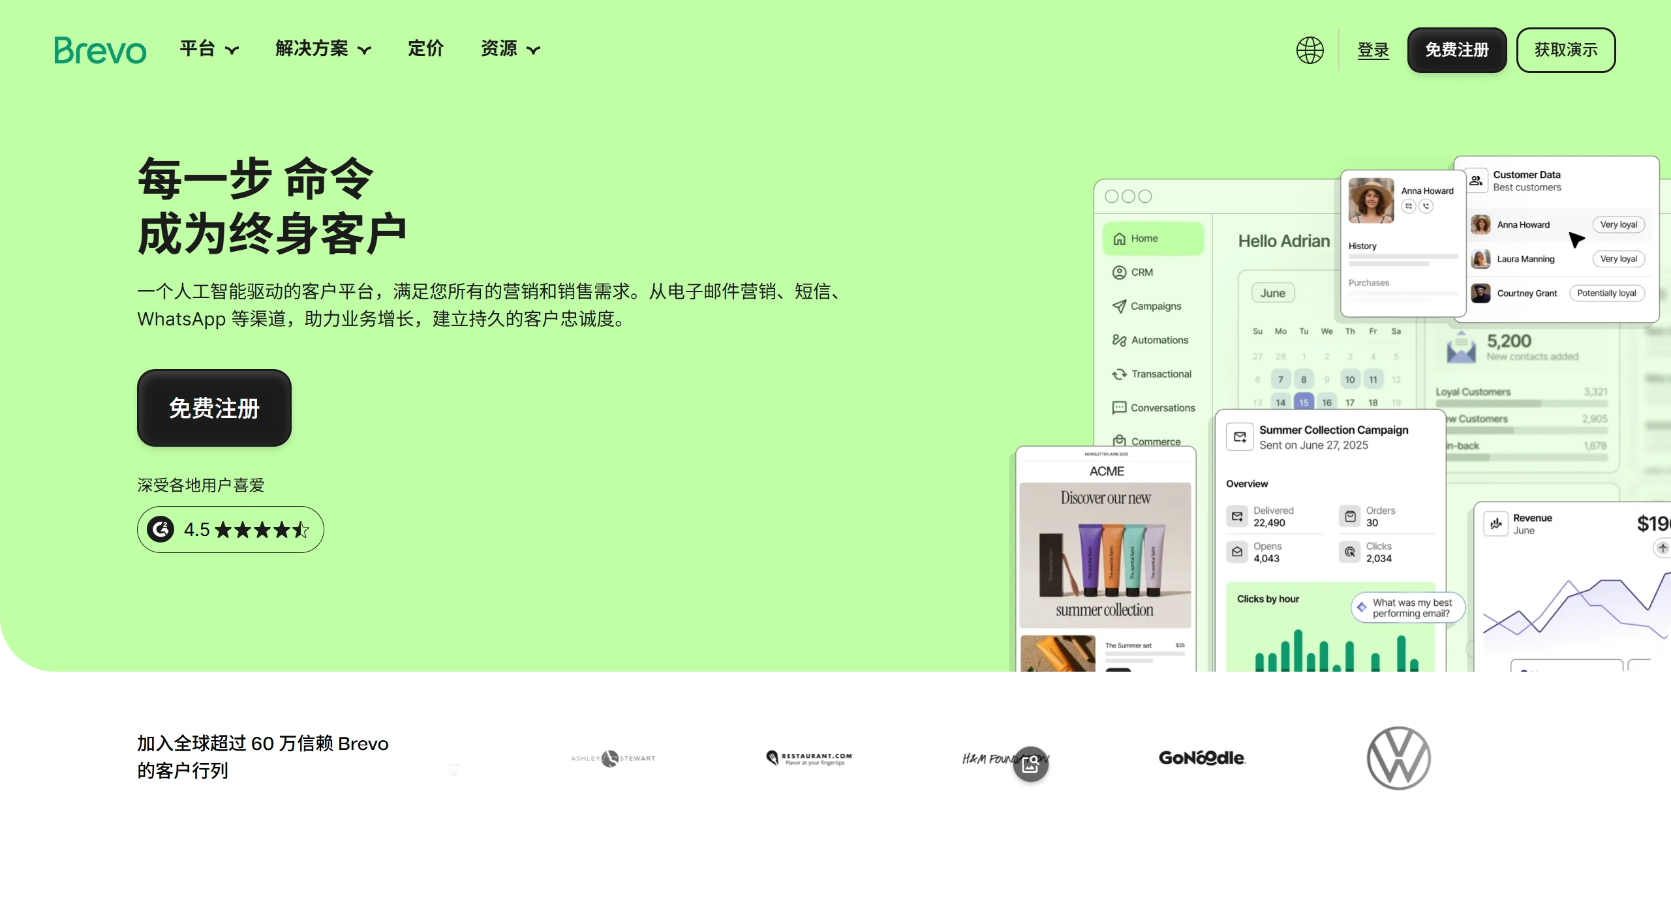Click the email icon under Anna Howard
1671x911 pixels.
[x=1409, y=206]
